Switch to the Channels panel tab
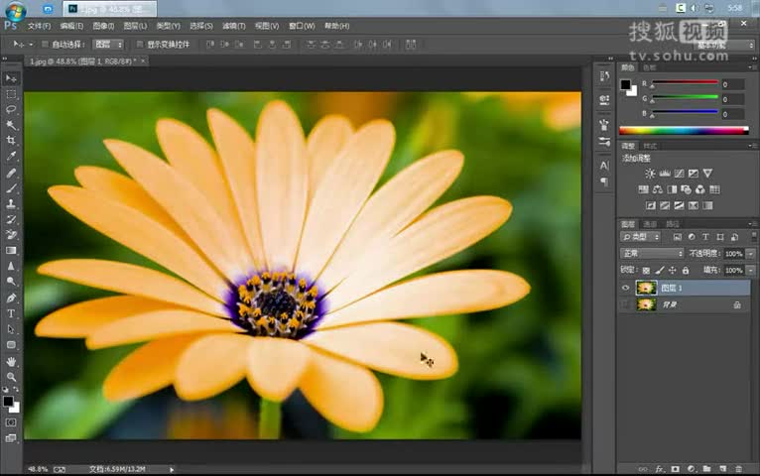Screen dimensions: 760x476 pyautogui.click(x=650, y=224)
